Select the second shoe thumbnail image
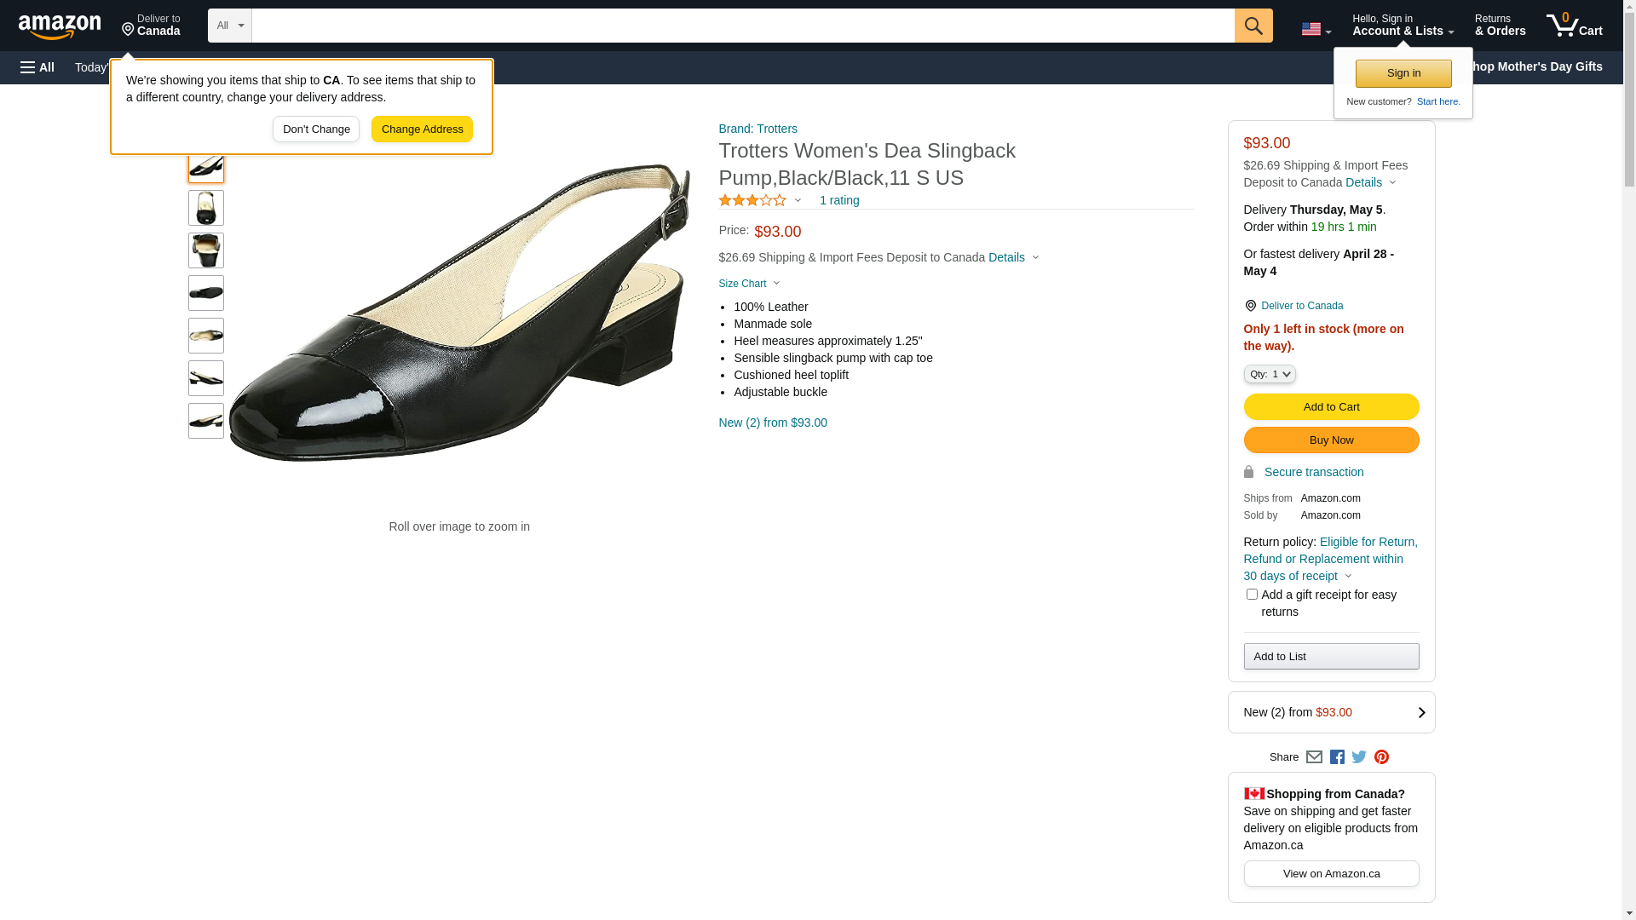Screen dimensions: 1636x920 pyautogui.click(x=206, y=208)
